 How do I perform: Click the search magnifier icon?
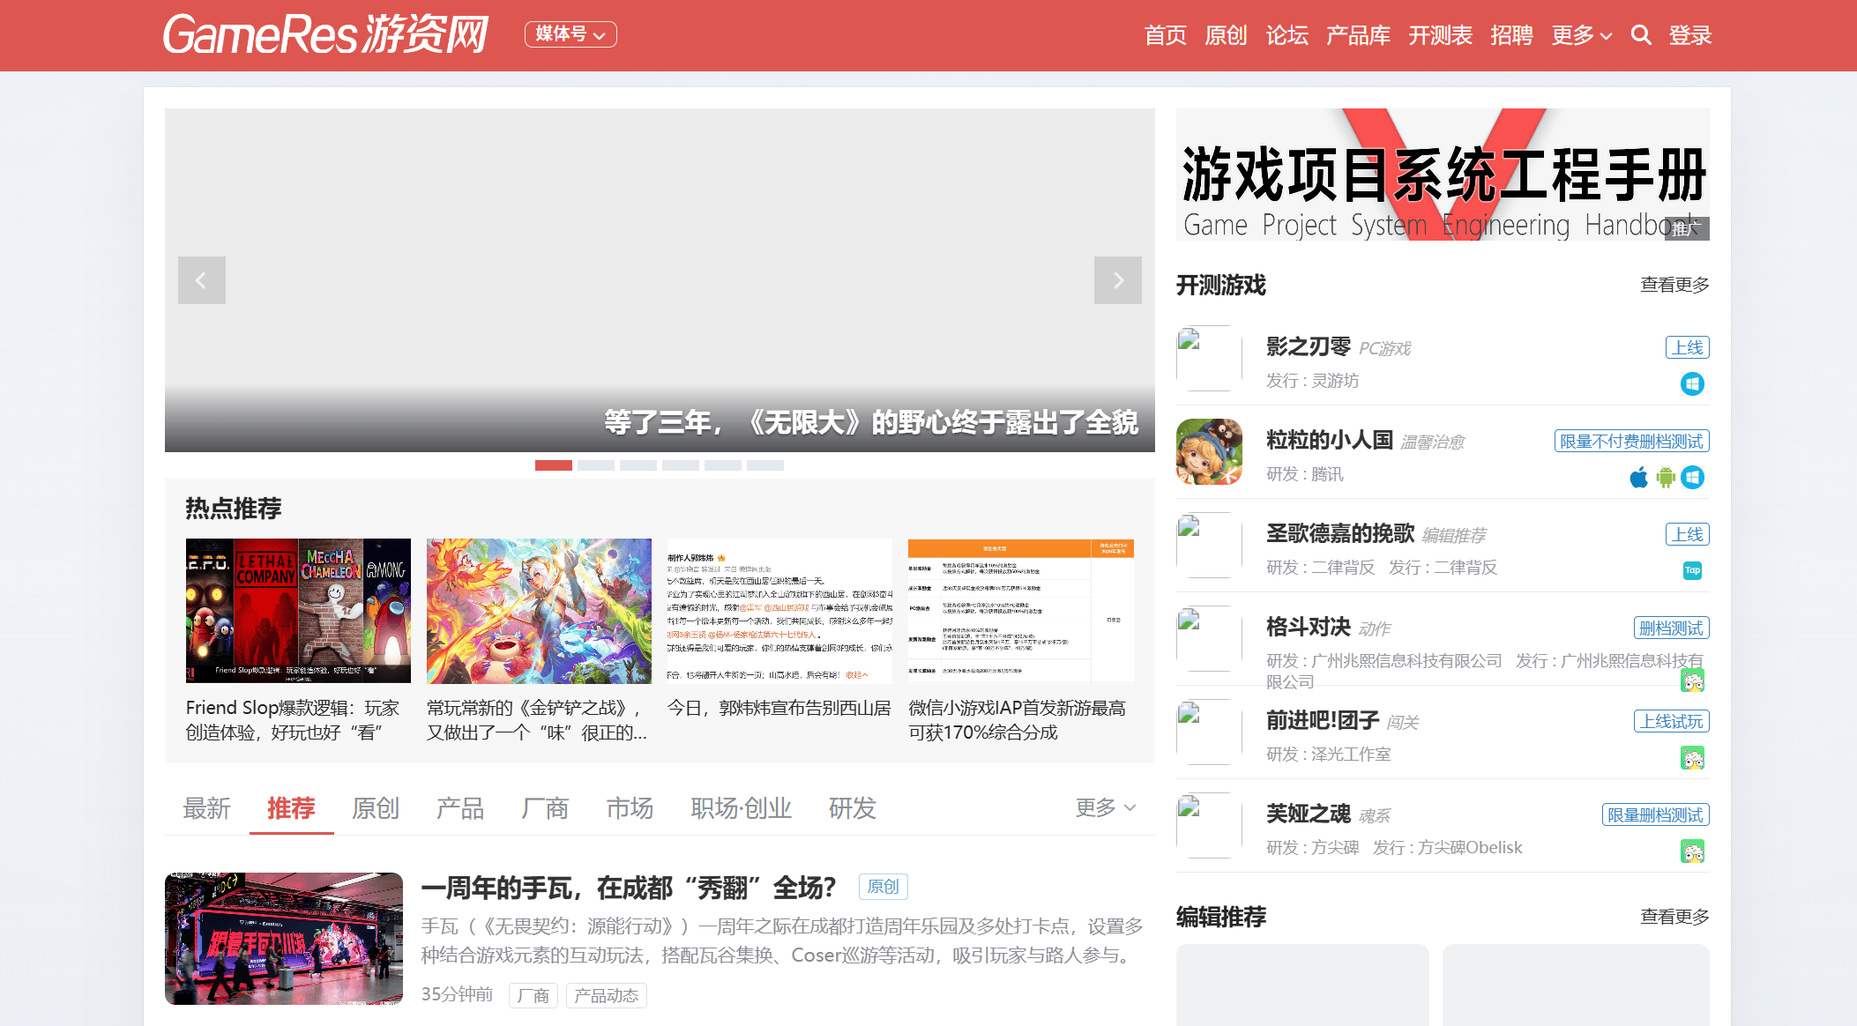(x=1640, y=35)
